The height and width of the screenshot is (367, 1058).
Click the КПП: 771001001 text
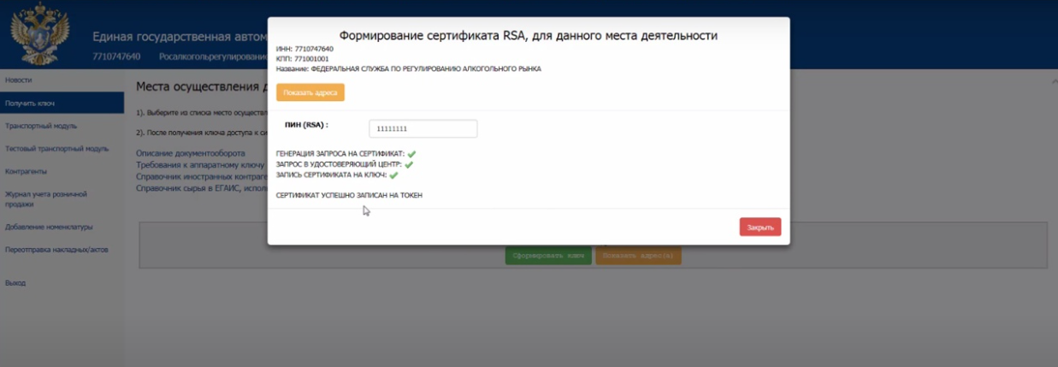(x=302, y=59)
